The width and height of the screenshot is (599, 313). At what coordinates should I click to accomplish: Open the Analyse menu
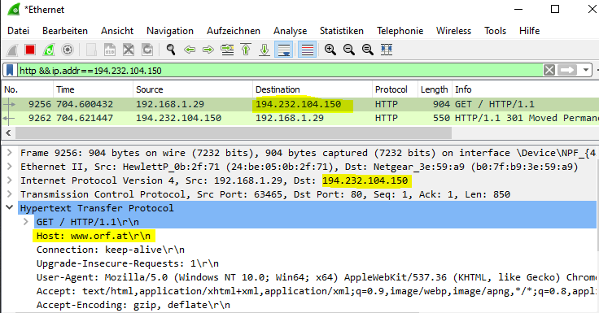coord(290,31)
